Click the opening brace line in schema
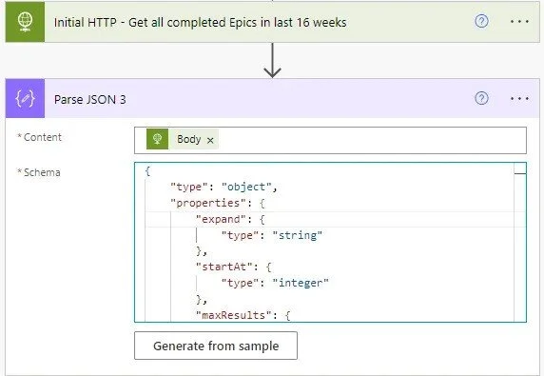The image size is (544, 376). click(x=147, y=171)
